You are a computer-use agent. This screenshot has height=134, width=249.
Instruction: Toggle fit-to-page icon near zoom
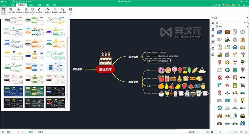pyautogui.click(x=241, y=132)
